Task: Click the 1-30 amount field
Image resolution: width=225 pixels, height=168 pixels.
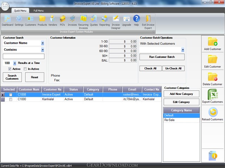Action: click(123, 42)
